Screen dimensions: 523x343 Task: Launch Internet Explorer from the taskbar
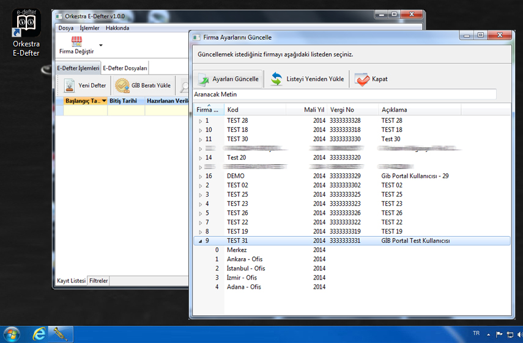tap(40, 334)
